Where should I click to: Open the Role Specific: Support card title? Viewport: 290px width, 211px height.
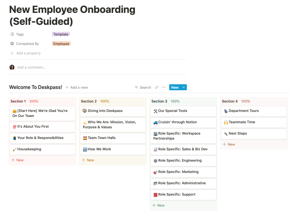[x=177, y=194]
